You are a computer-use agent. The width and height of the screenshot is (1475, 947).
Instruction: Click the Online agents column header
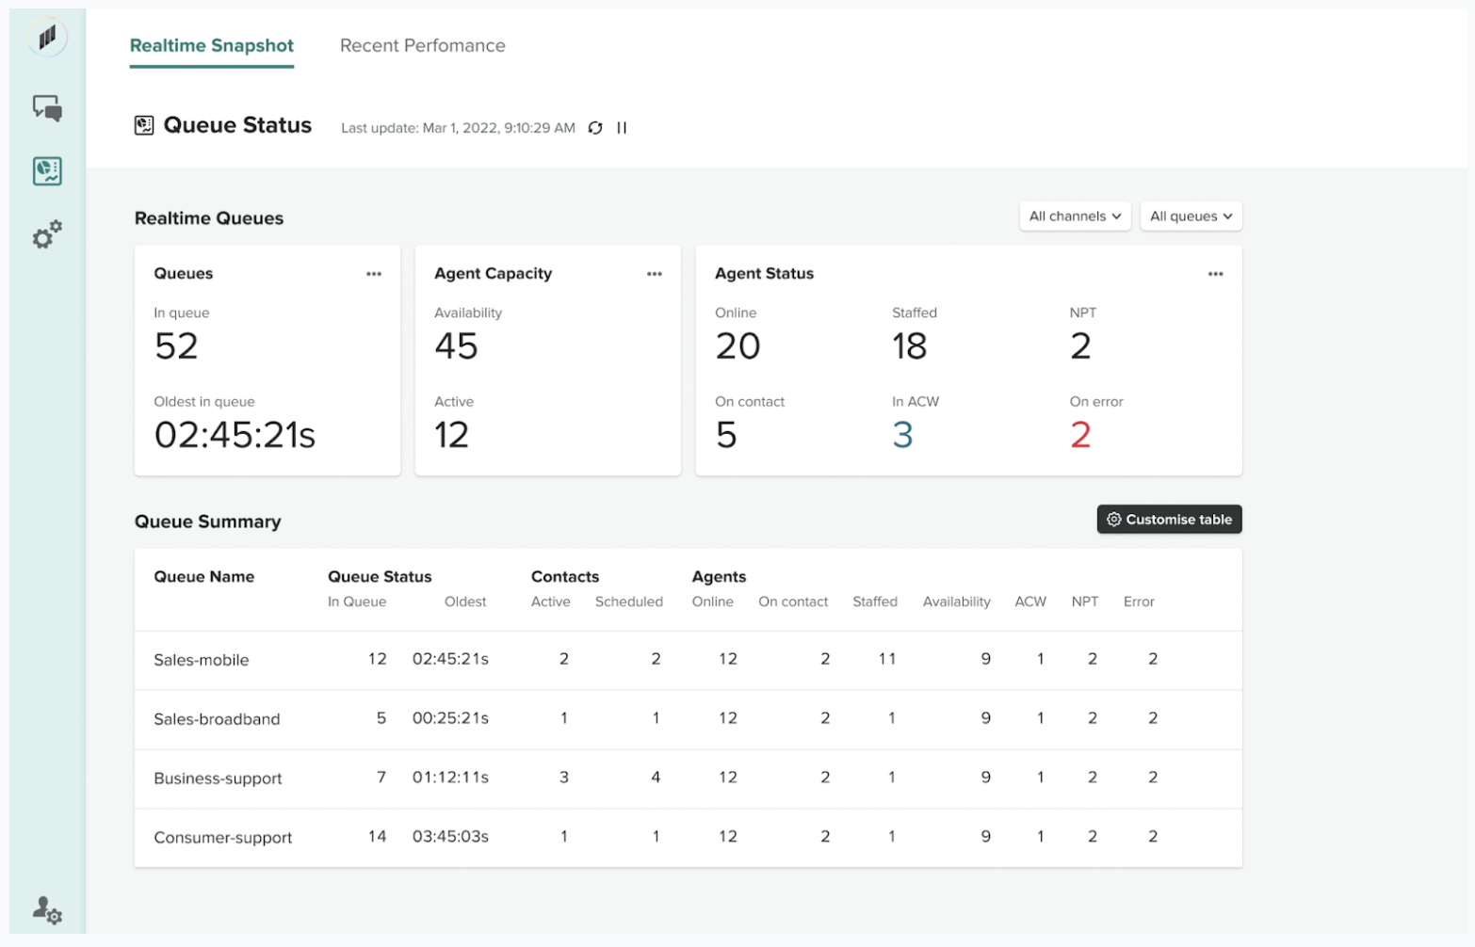(713, 602)
